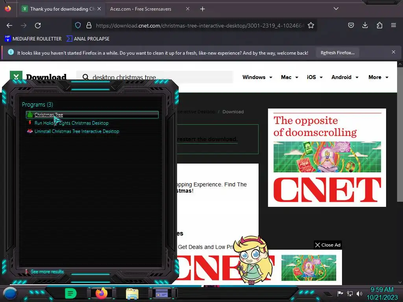Open a new tab with plus icon
Image resolution: width=403 pixels, height=302 pixels.
(203, 9)
